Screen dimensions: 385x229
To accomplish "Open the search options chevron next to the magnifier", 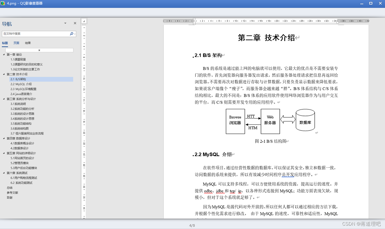I will point(75,33).
